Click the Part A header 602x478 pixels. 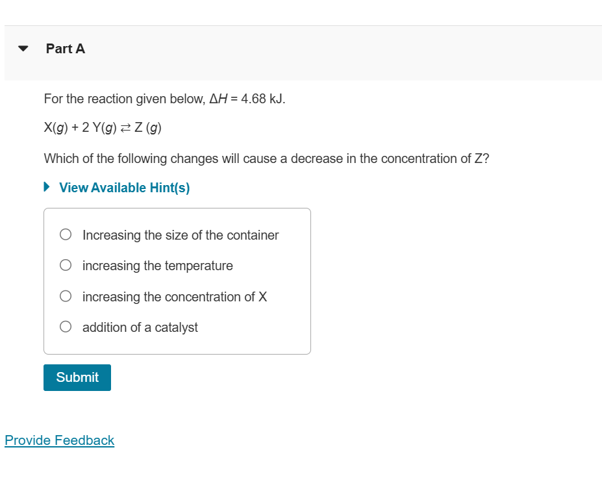tap(65, 48)
